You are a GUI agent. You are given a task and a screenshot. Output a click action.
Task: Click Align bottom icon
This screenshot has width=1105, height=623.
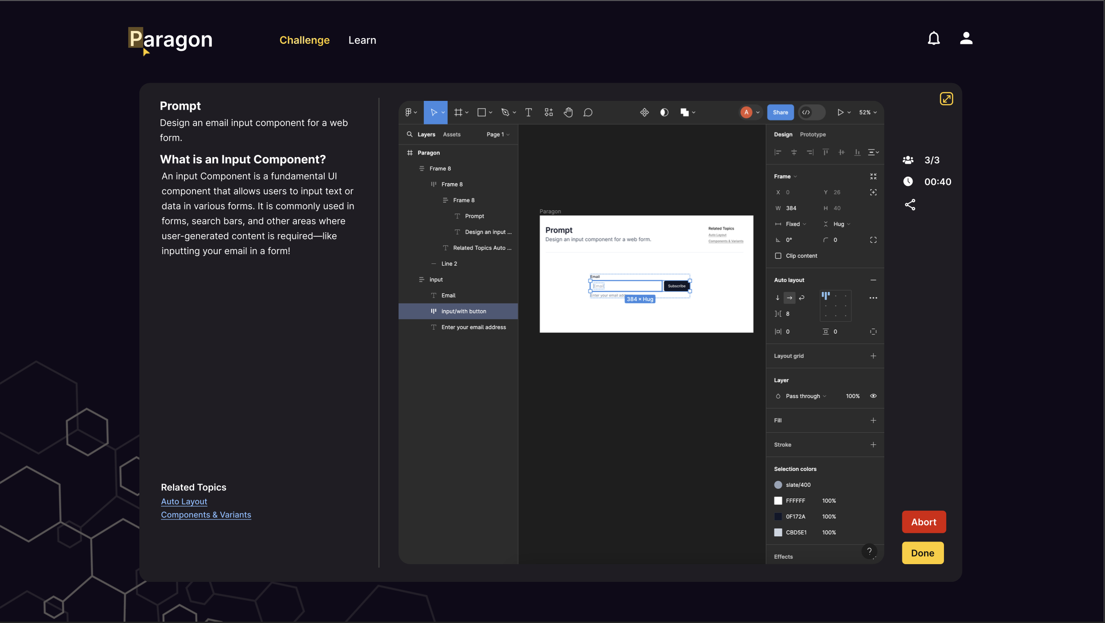857,152
